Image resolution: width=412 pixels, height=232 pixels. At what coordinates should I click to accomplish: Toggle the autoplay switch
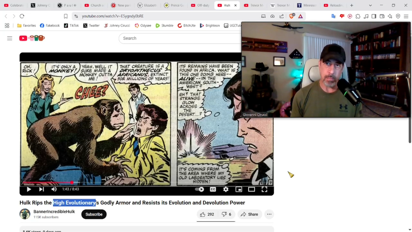200,189
